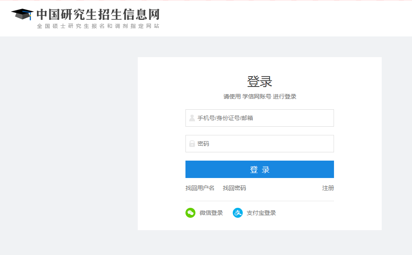Open 找回密码 to reset password
Image resolution: width=412 pixels, height=255 pixels.
click(234, 188)
